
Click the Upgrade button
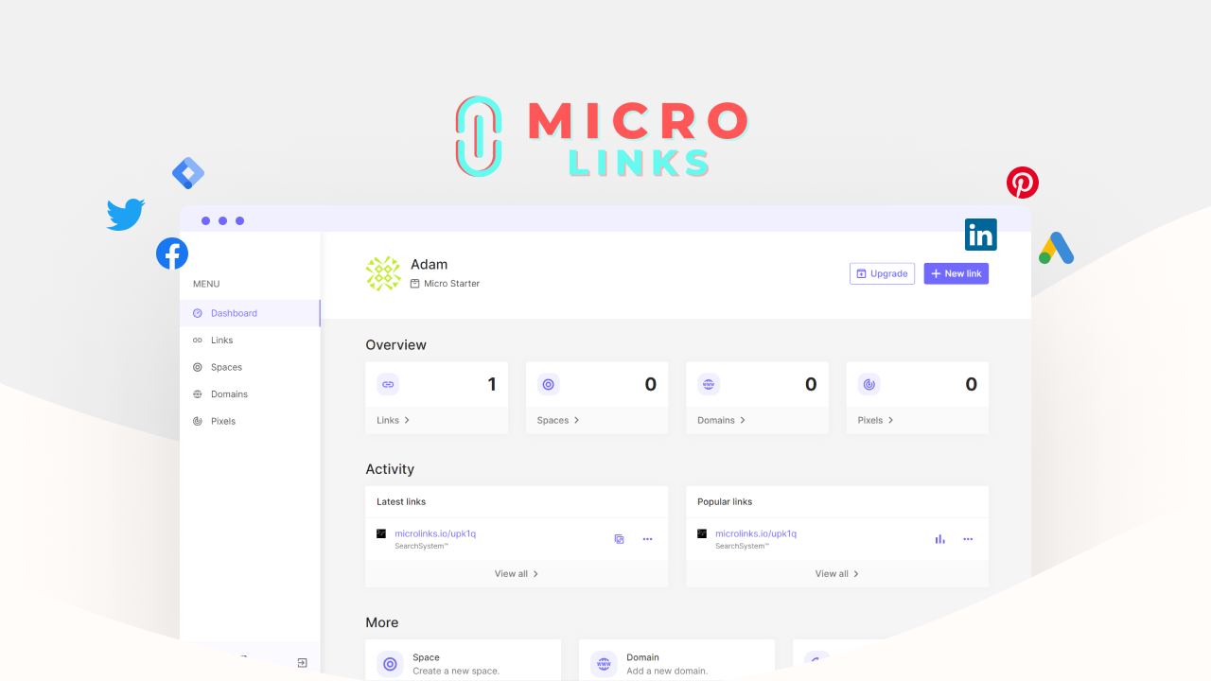882,273
